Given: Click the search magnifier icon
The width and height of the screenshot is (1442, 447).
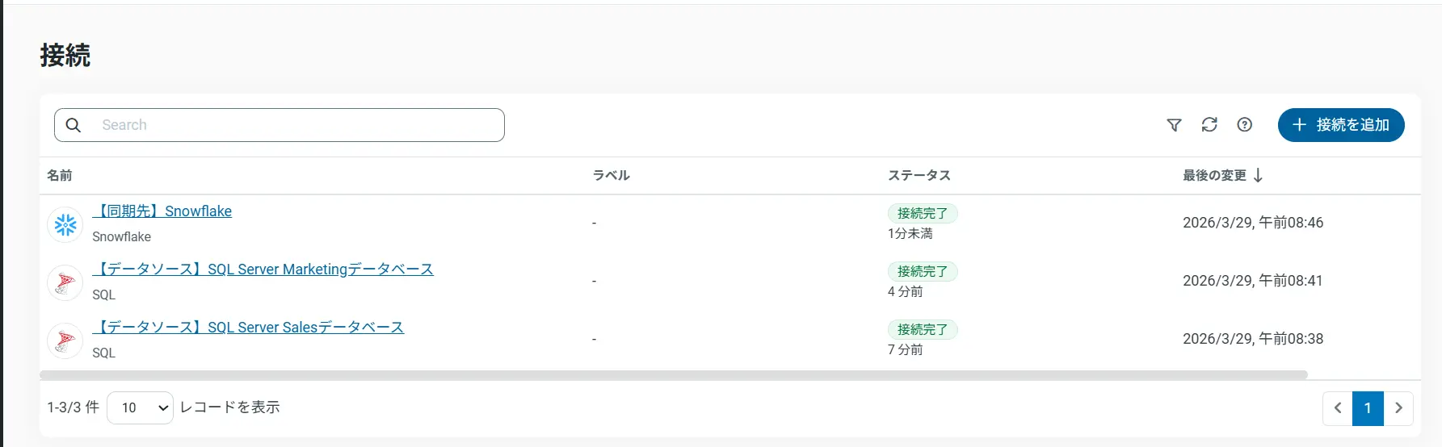Looking at the screenshot, I should click(74, 125).
